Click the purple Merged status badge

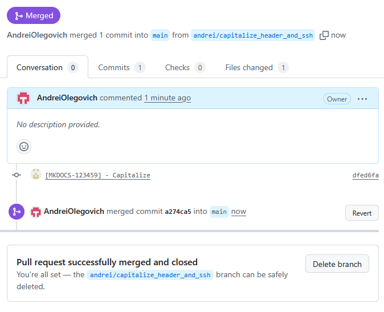click(x=34, y=15)
